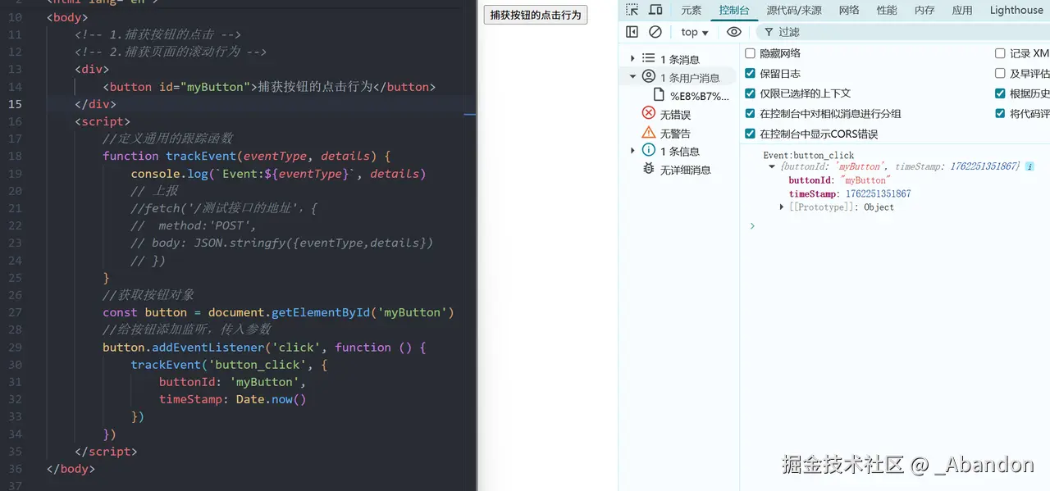This screenshot has width=1050, height=491.
Task: Switch to the 应用 tab
Action: [x=962, y=10]
